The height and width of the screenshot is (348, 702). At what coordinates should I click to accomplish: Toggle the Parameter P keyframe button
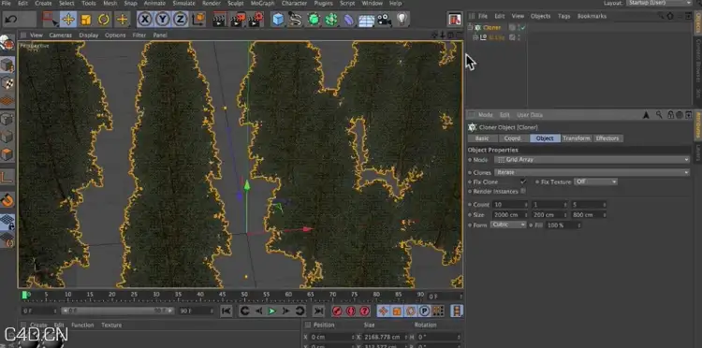[x=424, y=311]
